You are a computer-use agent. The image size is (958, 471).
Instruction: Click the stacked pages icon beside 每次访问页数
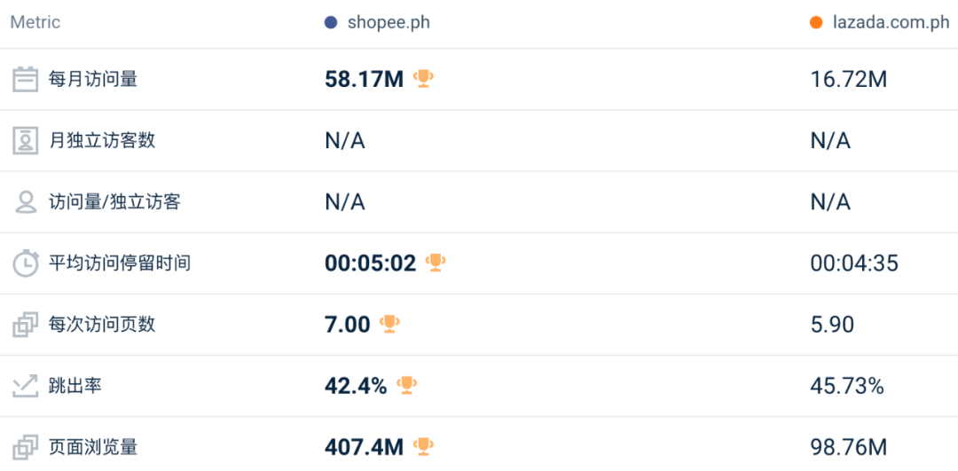pos(25,325)
